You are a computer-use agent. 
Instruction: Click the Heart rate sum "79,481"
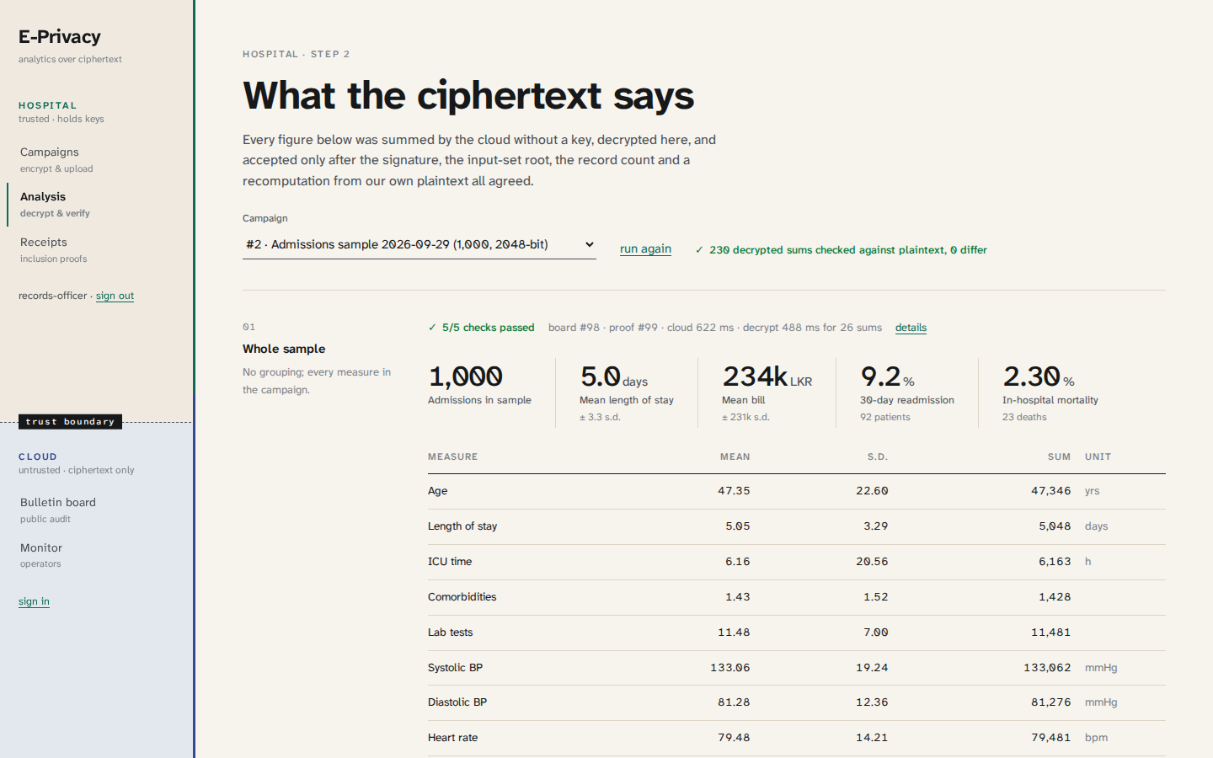point(1051,738)
